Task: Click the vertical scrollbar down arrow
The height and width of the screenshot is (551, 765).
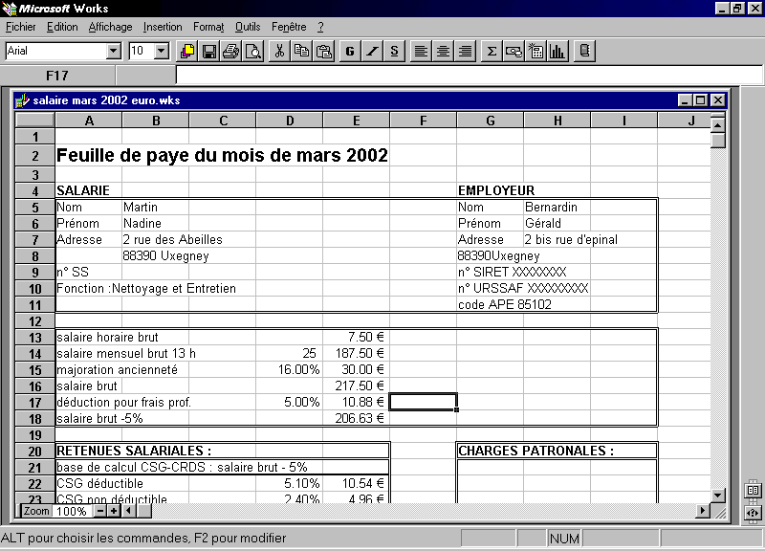Action: (x=718, y=495)
